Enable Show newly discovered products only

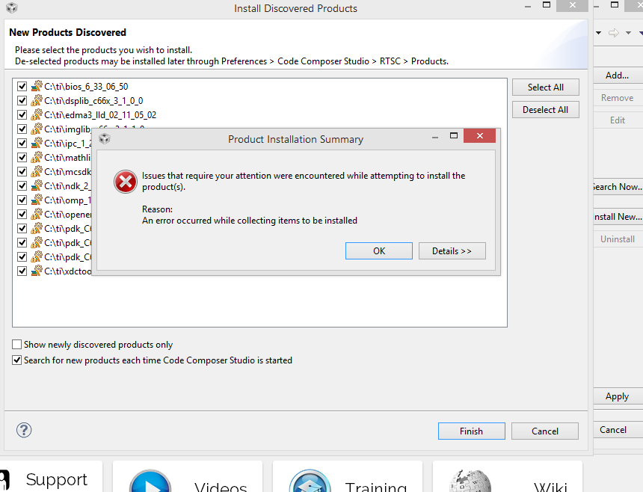pyautogui.click(x=17, y=345)
